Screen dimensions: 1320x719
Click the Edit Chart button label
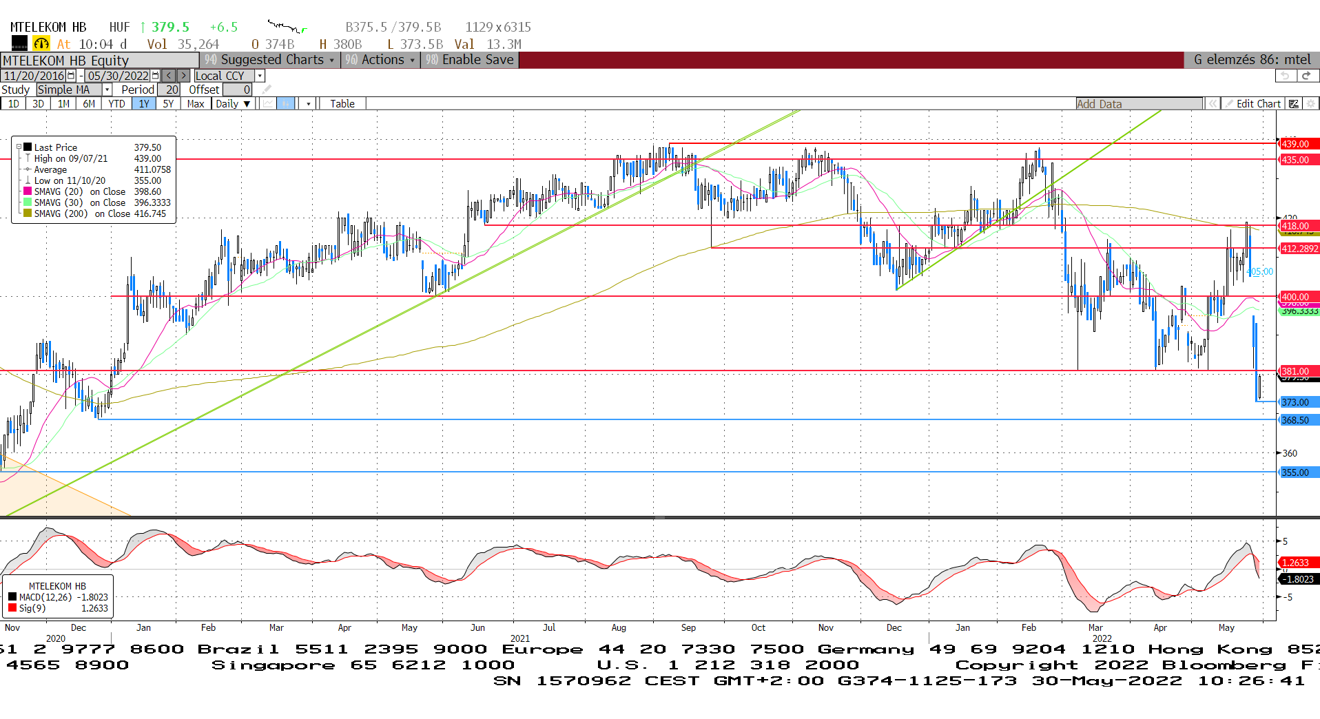tap(1258, 103)
